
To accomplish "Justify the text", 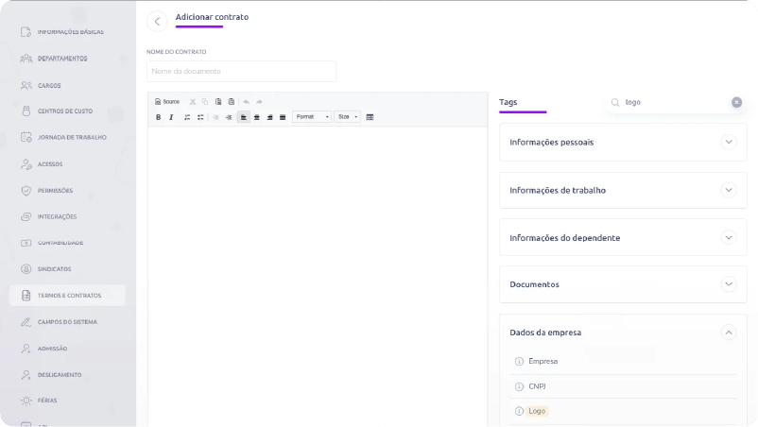I will tap(283, 117).
